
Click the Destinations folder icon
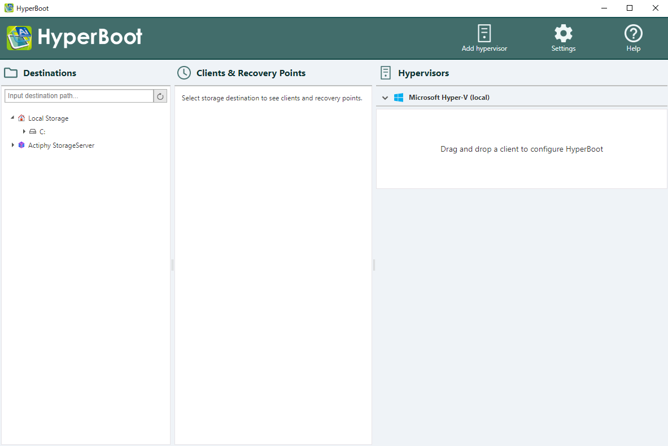click(x=11, y=73)
